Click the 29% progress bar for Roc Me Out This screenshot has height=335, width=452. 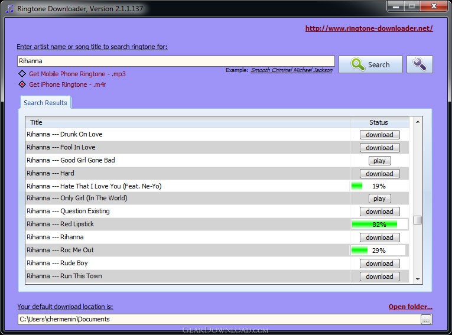[378, 251]
